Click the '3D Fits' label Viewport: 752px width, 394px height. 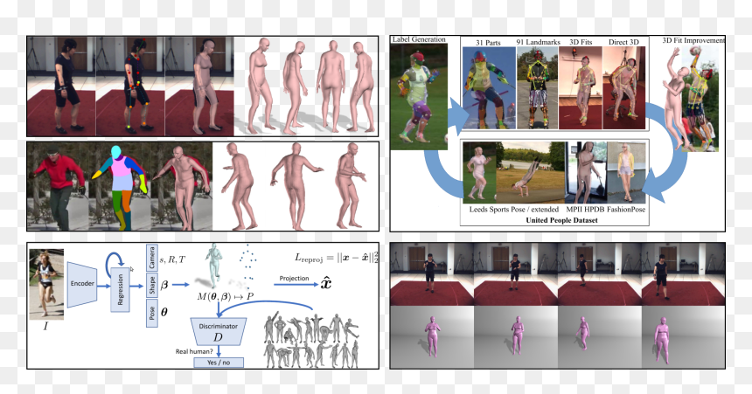pyautogui.click(x=581, y=42)
